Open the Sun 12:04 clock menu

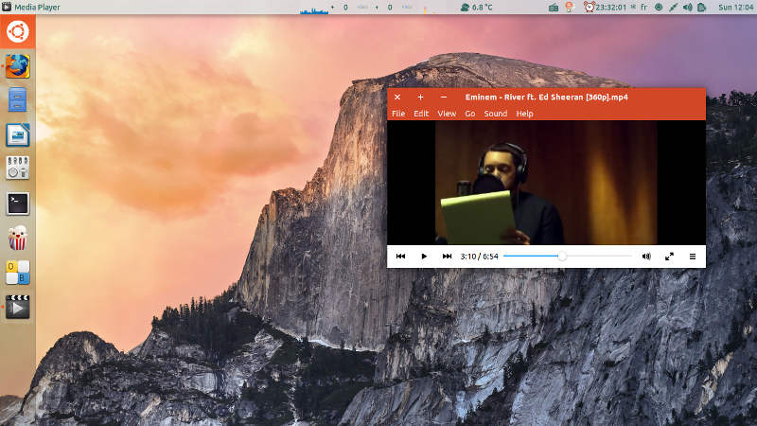(735, 8)
